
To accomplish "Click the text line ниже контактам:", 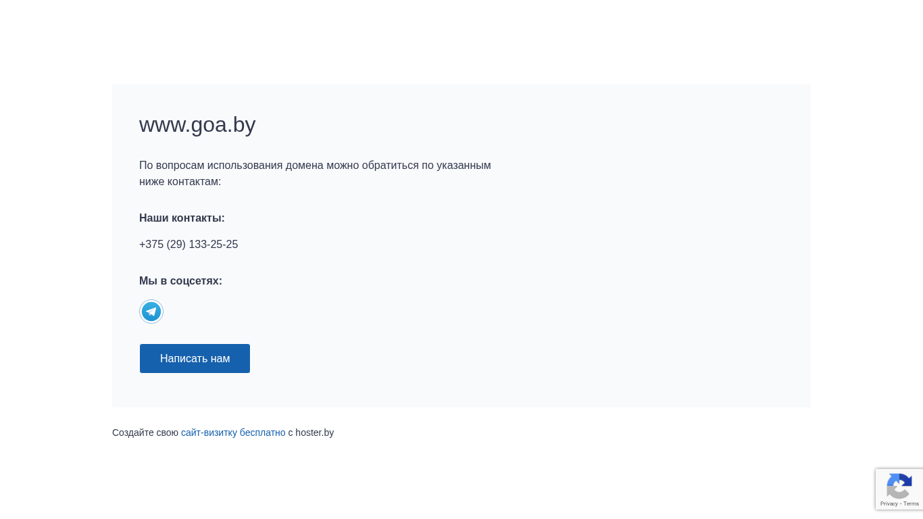I will 180,182.
